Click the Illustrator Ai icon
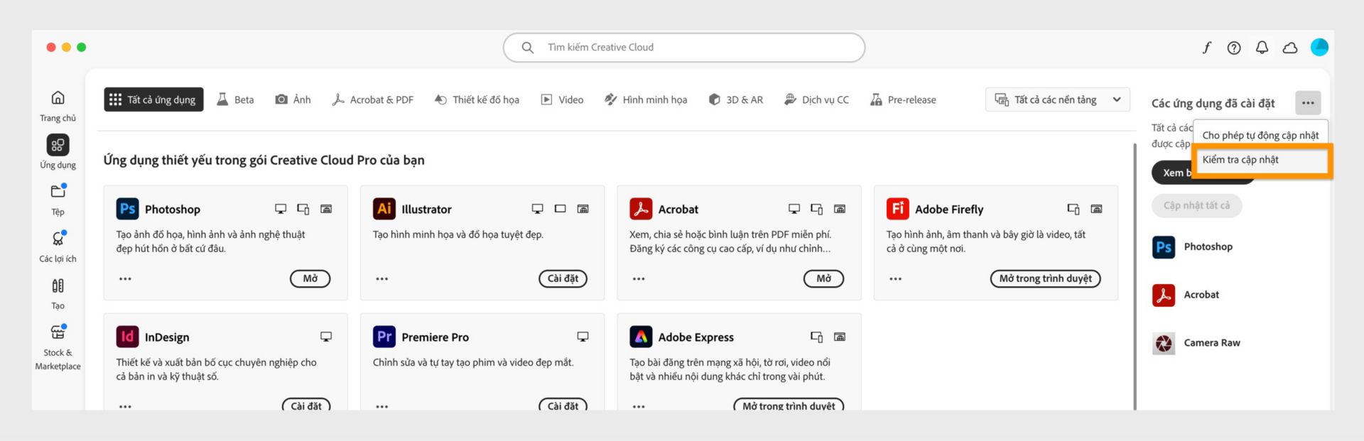Image resolution: width=1364 pixels, height=441 pixels. [x=384, y=209]
